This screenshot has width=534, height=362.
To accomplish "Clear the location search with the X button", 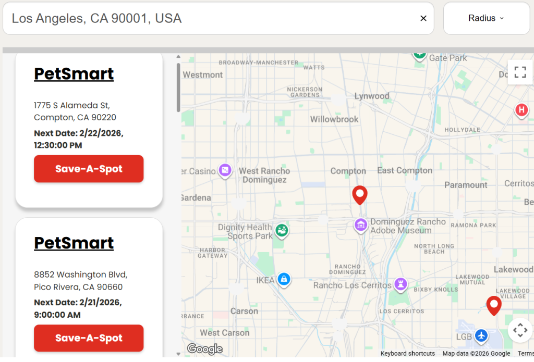I will [423, 18].
